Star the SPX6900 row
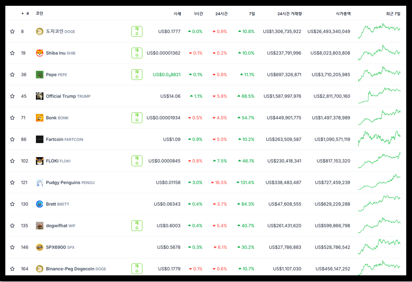This screenshot has height=282, width=412. click(x=12, y=247)
